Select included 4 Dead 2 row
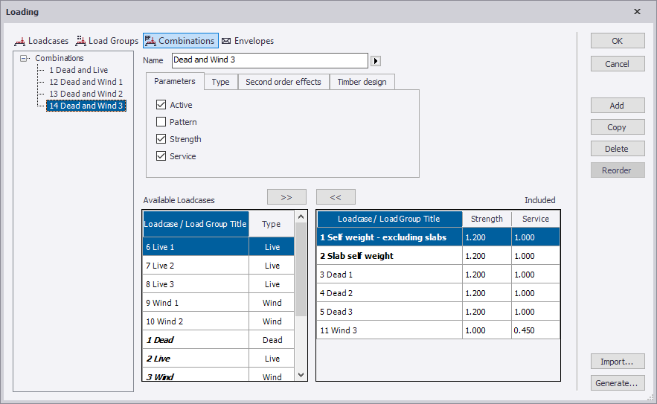657x404 pixels. pos(438,293)
